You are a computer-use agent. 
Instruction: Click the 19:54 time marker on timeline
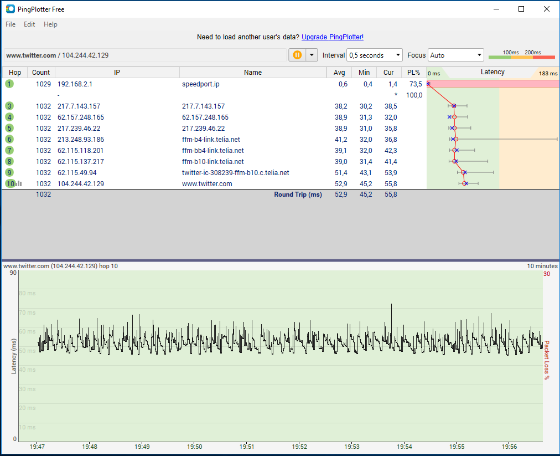(405, 447)
